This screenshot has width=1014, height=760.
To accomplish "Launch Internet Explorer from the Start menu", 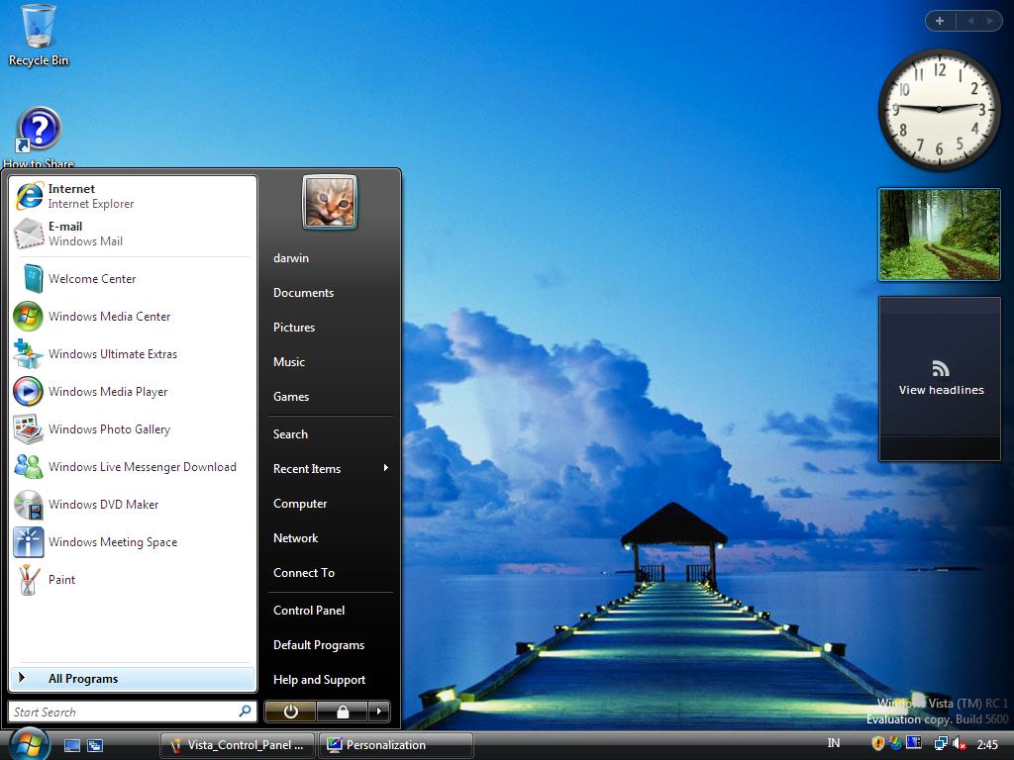I will pos(134,196).
